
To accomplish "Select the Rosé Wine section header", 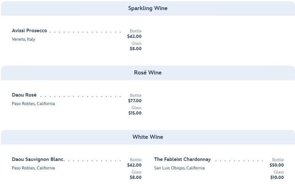I will click(x=147, y=73).
